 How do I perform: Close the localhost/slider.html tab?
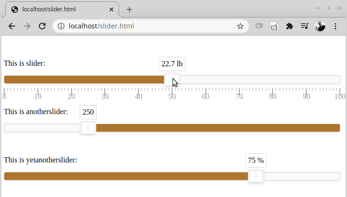(x=111, y=9)
